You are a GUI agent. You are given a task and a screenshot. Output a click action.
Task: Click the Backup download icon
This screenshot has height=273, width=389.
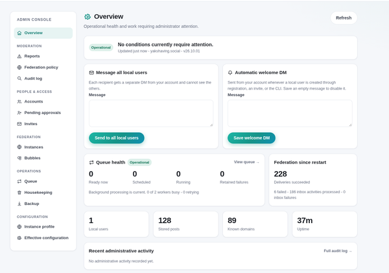[19, 204]
